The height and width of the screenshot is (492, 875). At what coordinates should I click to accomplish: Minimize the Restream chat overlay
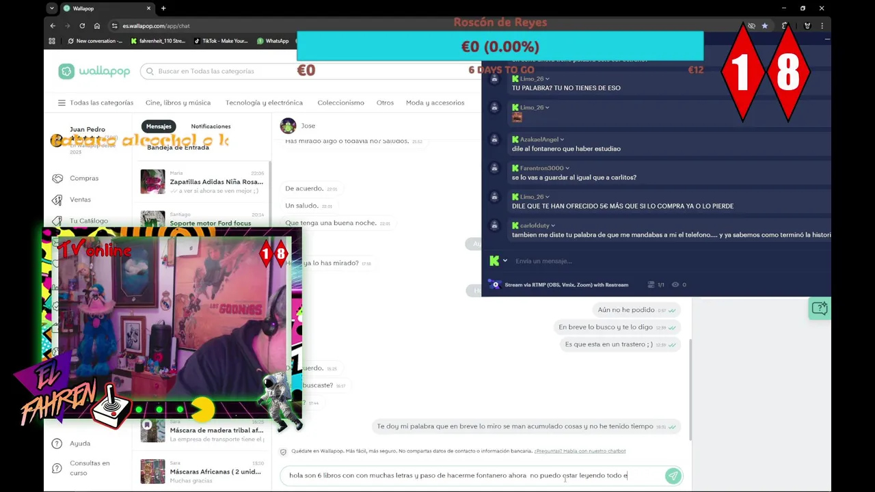coord(827,40)
